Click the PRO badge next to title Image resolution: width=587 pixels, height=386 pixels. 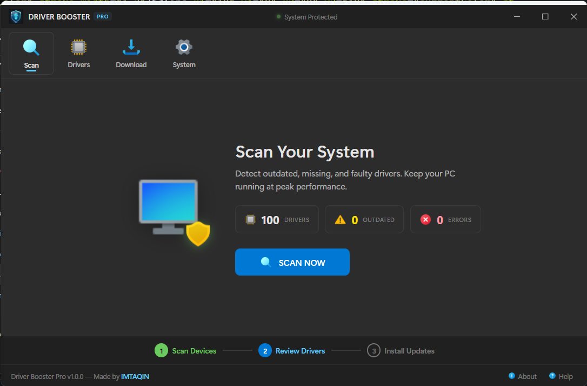(102, 16)
